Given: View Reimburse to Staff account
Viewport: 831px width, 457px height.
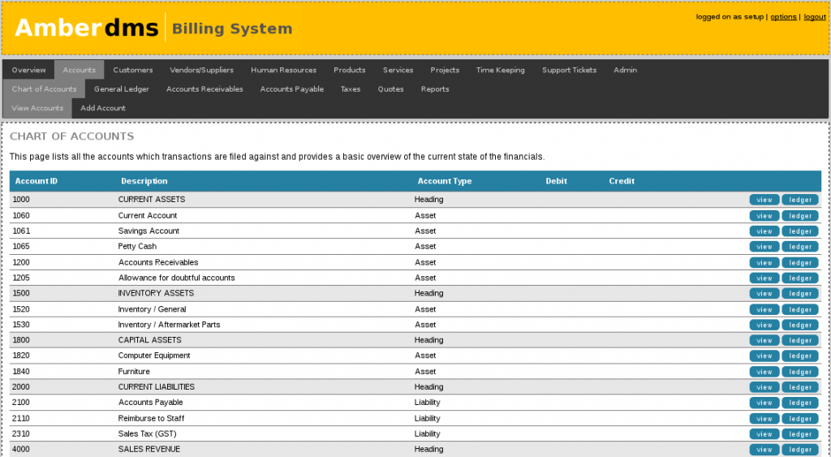Looking at the screenshot, I should tap(764, 418).
